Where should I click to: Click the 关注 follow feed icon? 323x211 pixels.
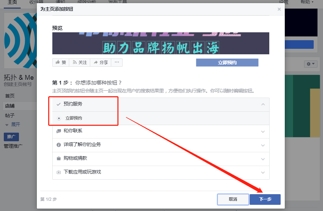(x=74, y=63)
